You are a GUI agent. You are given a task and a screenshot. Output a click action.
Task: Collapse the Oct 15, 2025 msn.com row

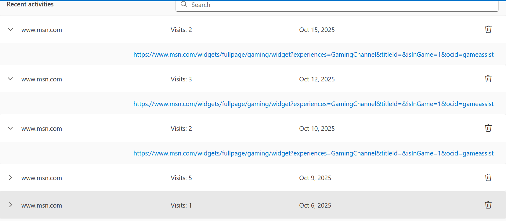click(x=10, y=30)
